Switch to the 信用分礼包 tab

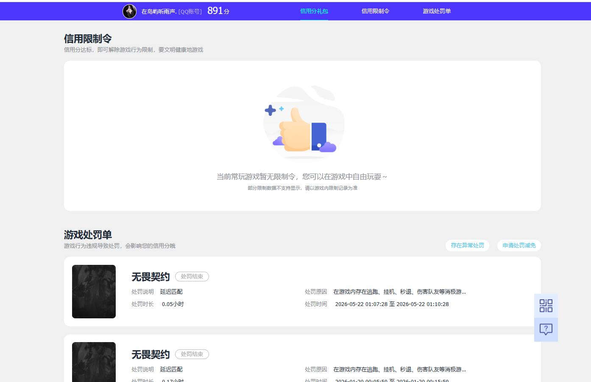pos(314,11)
